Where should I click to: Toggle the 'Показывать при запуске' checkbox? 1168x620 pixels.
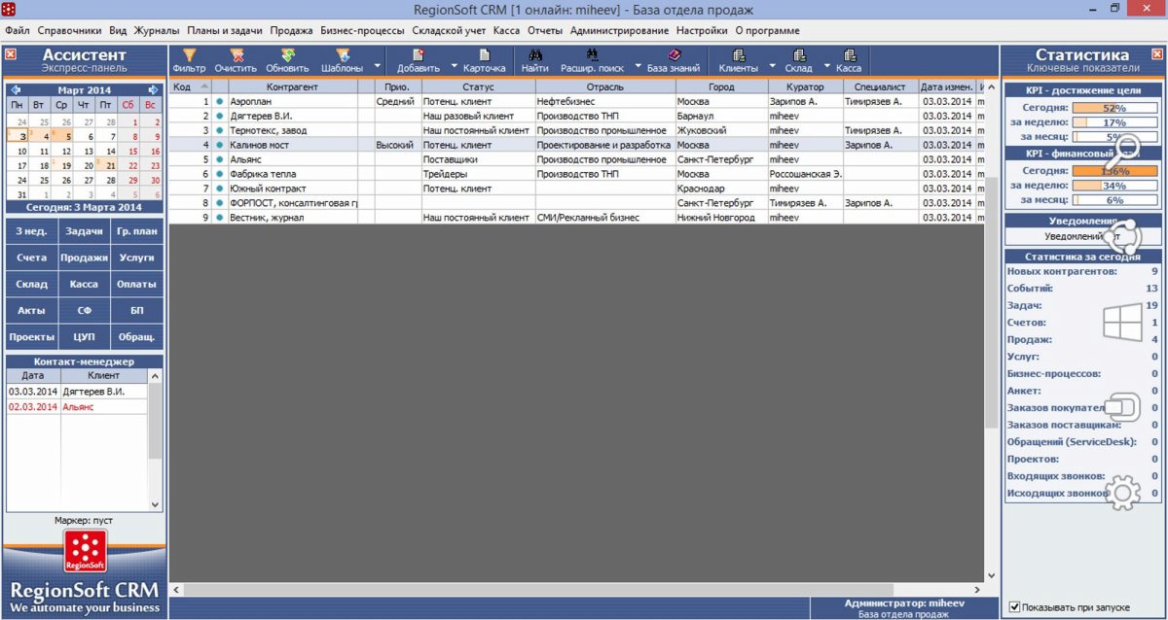(x=1014, y=607)
